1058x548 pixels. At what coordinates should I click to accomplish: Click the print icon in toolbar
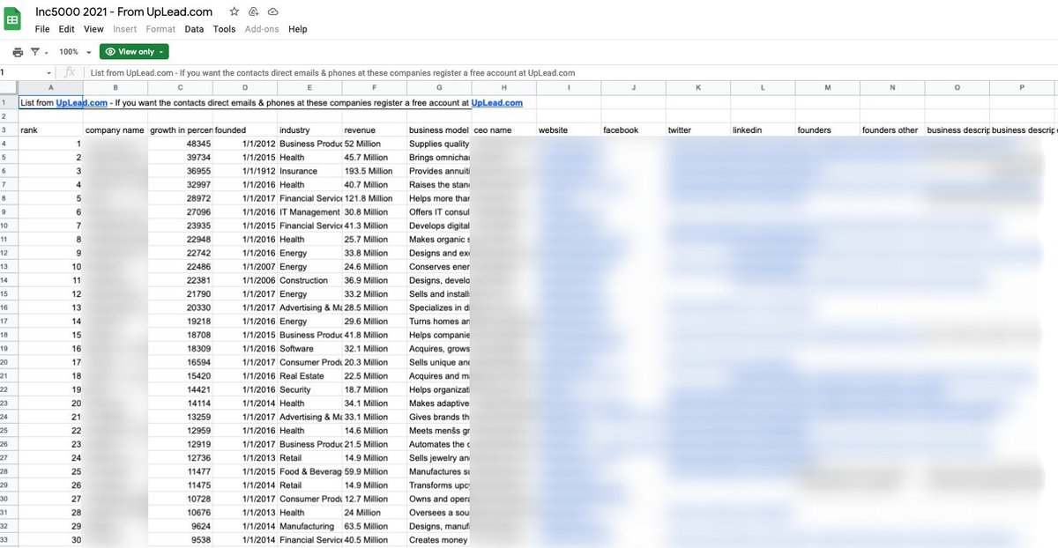pos(18,52)
